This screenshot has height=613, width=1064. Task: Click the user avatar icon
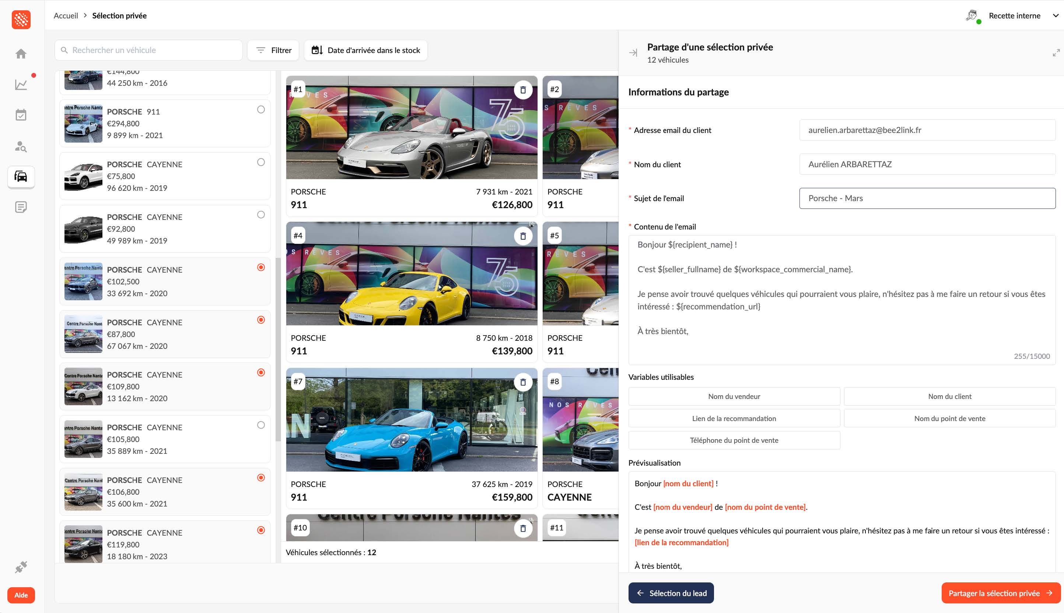pyautogui.click(x=972, y=16)
